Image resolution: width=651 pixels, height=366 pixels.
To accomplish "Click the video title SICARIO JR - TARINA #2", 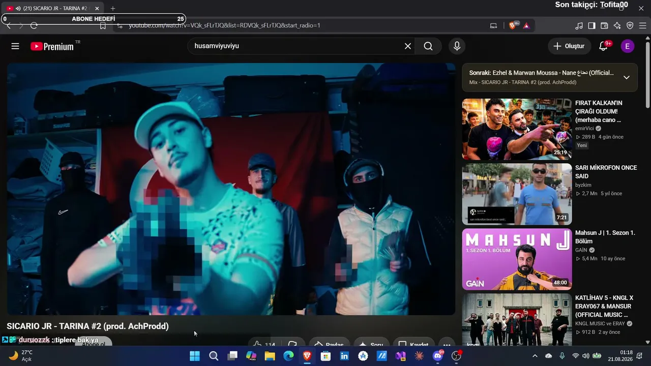I will click(x=87, y=326).
